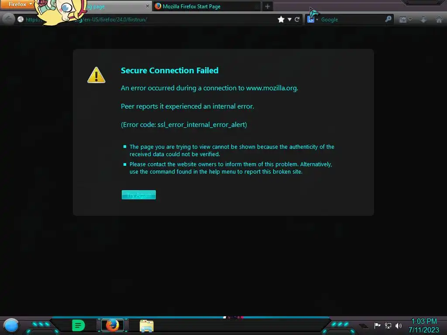Open a new tab with plus button

(268, 6)
